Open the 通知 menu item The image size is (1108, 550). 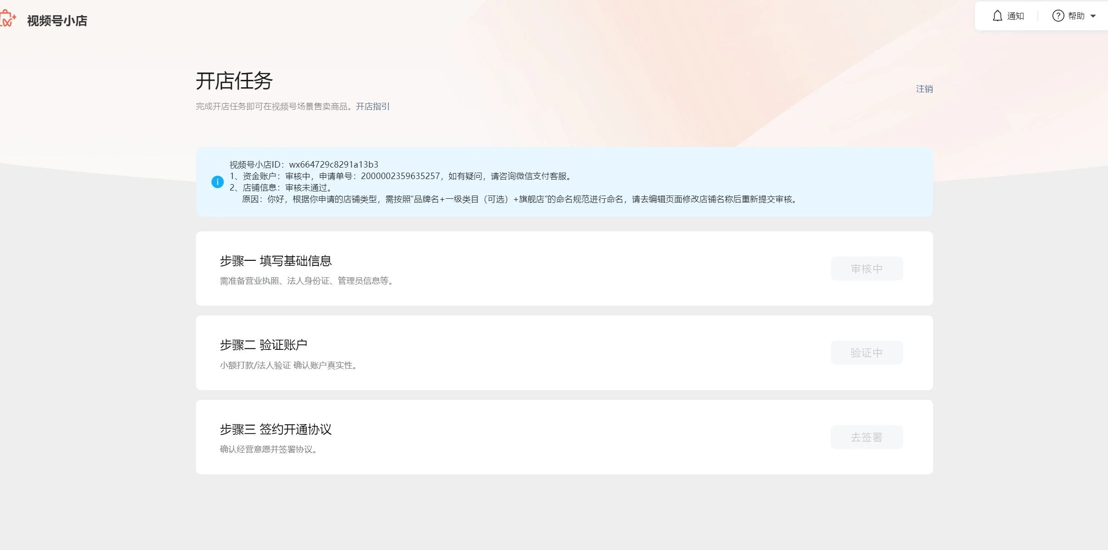1015,16
